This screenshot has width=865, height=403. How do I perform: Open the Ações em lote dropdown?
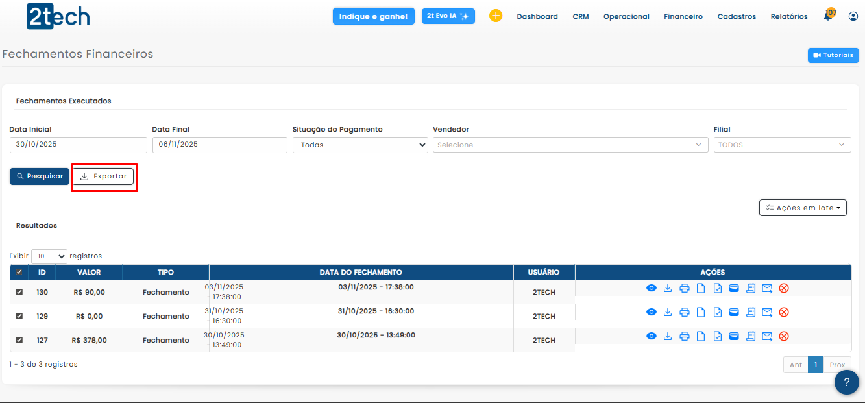[803, 208]
